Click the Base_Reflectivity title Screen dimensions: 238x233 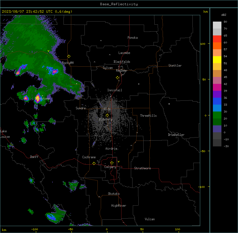[119, 4]
